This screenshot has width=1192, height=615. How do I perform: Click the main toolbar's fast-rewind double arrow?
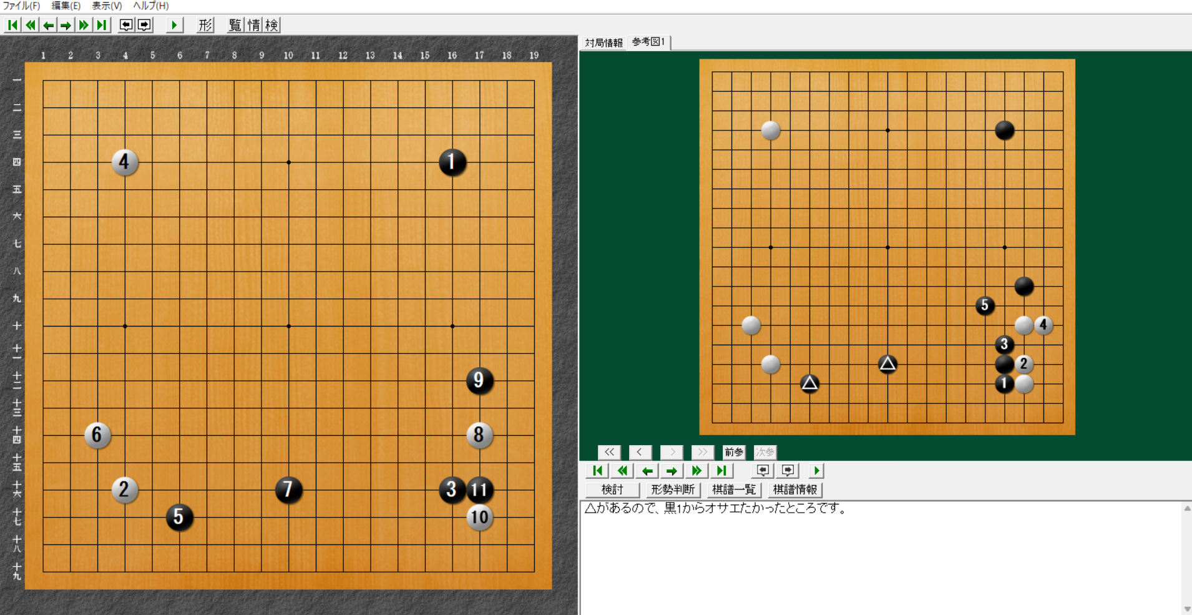click(x=30, y=25)
